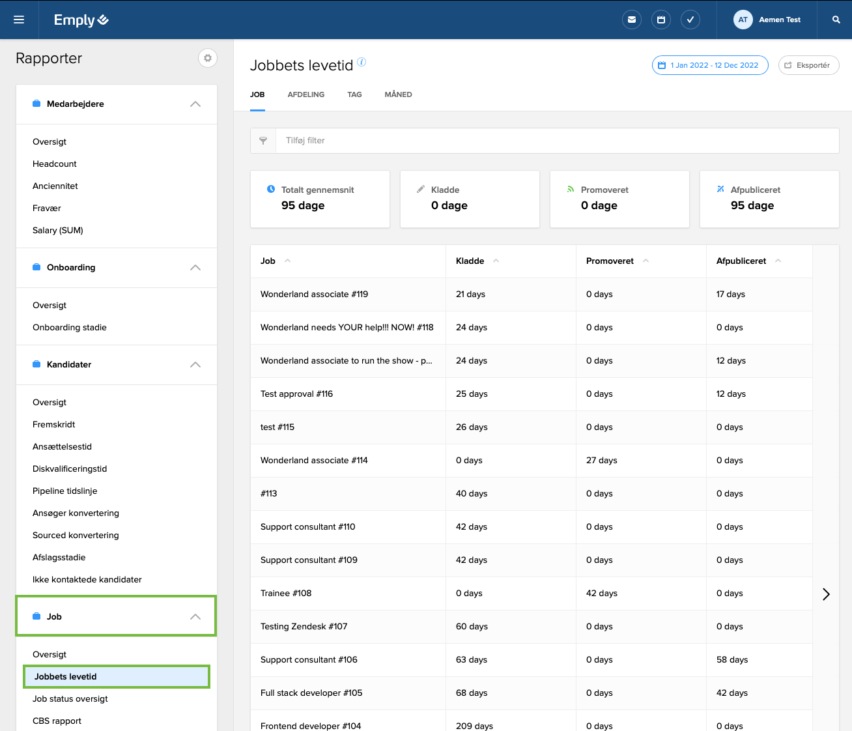Open Job status oversigt report
Image resolution: width=852 pixels, height=731 pixels.
coord(70,698)
